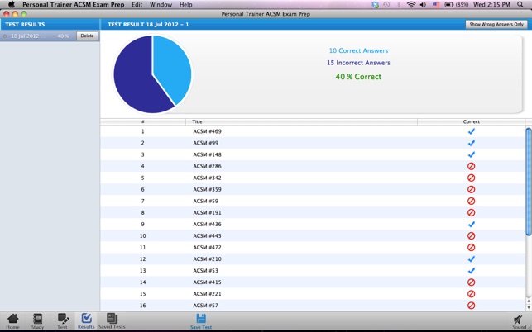
Task: Select the Results toolbar icon
Action: pyautogui.click(x=86, y=320)
